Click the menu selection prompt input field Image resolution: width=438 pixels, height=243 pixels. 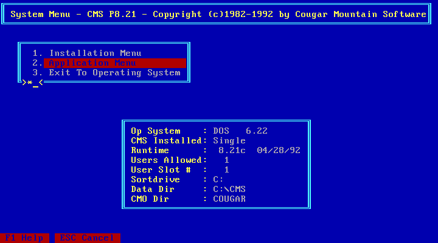pos(33,83)
